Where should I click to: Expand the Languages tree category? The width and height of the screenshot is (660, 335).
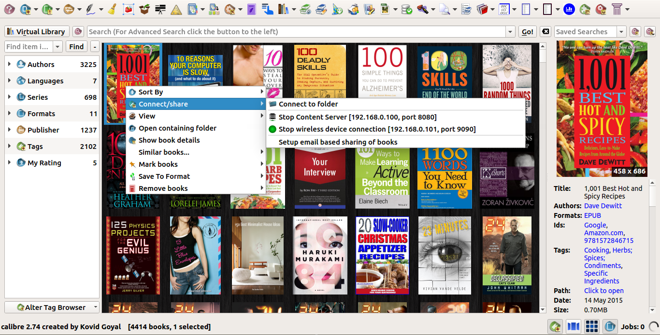pos(9,80)
